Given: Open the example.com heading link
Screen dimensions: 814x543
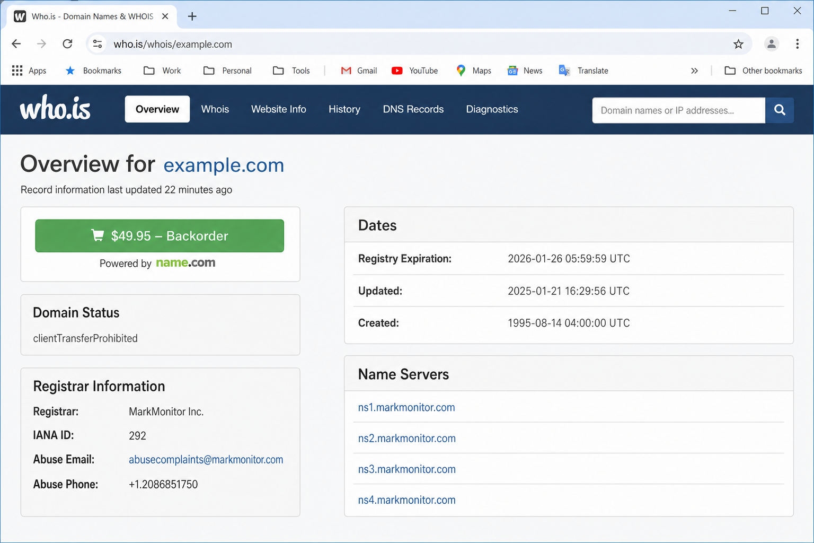Looking at the screenshot, I should coord(224,165).
